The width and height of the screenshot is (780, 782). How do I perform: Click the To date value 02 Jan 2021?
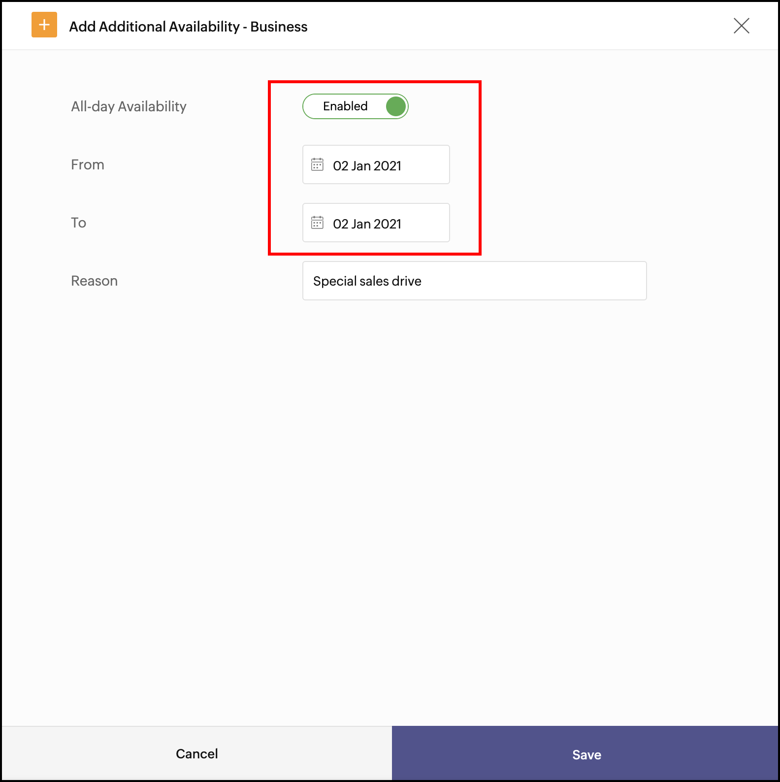click(x=367, y=224)
